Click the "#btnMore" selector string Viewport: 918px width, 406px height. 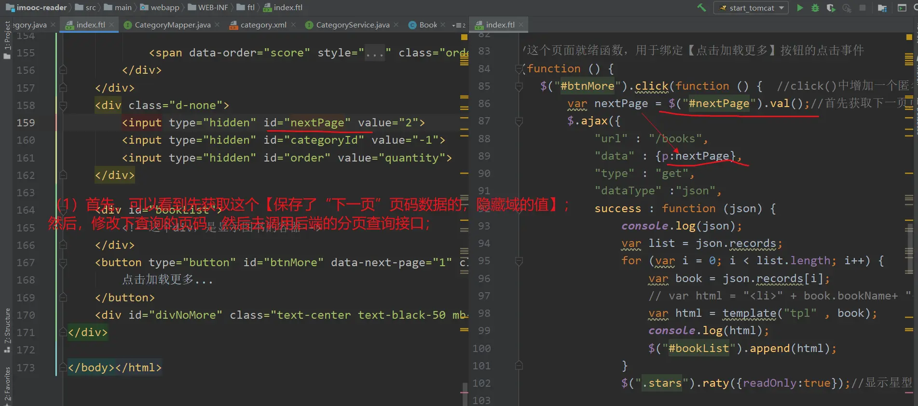587,86
